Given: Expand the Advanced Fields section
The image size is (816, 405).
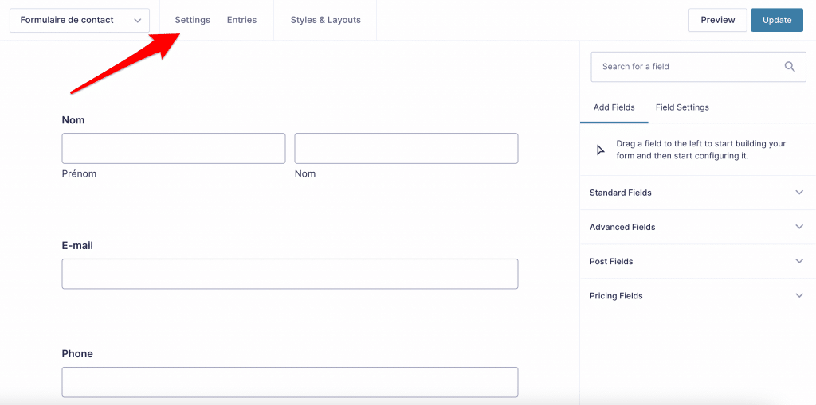Looking at the screenshot, I should pyautogui.click(x=696, y=227).
